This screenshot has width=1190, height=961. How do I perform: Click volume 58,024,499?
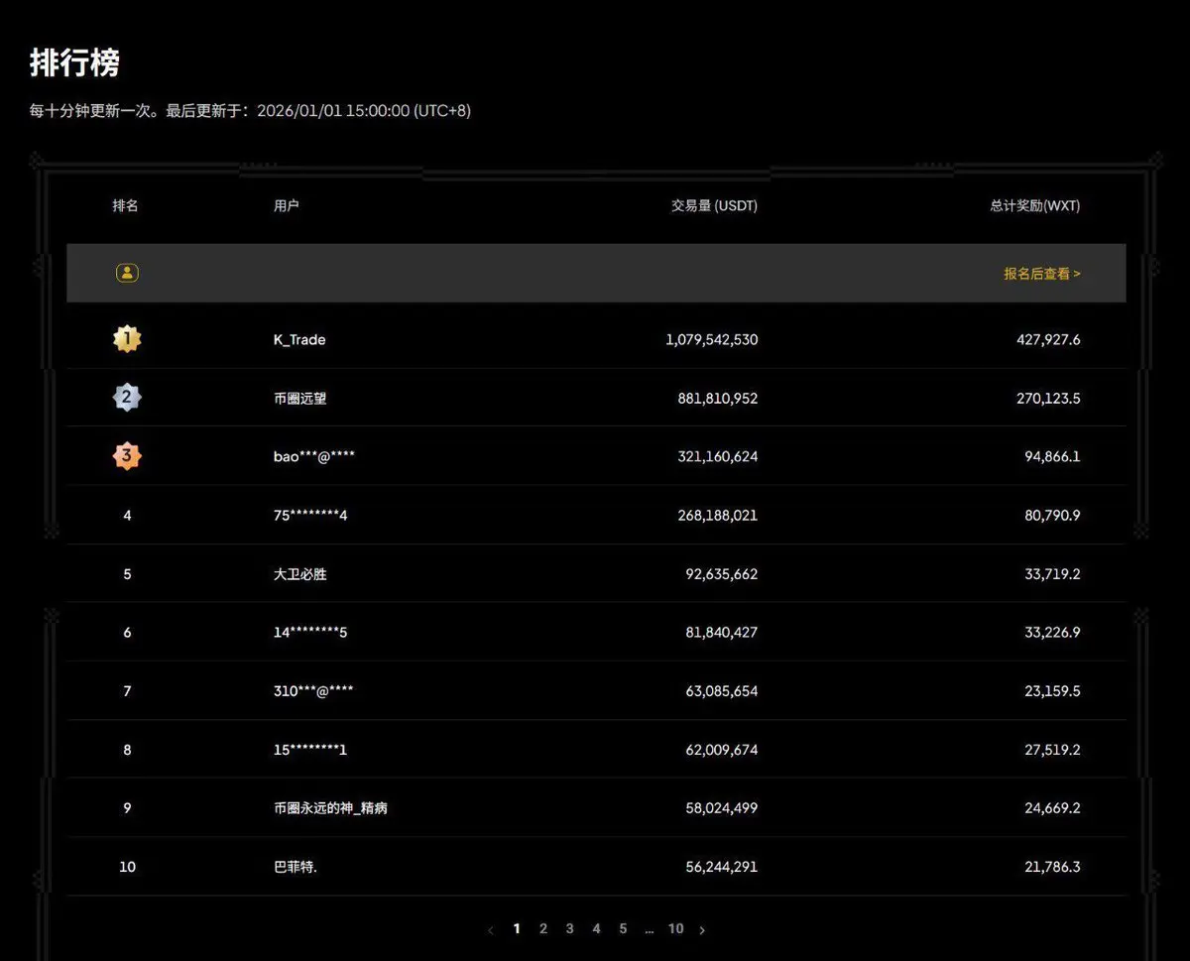click(721, 807)
